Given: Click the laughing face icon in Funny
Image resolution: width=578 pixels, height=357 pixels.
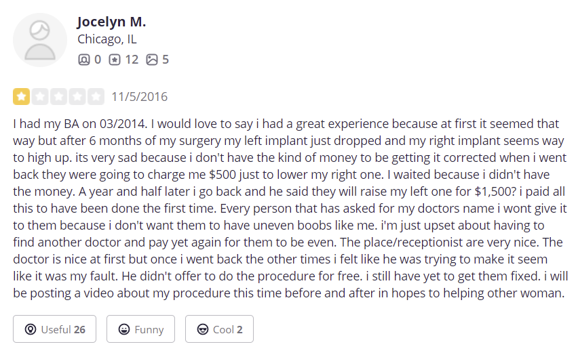Looking at the screenshot, I should pyautogui.click(x=124, y=329).
